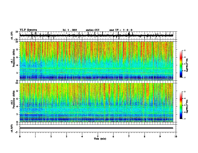Click the ch.2 colorbar log(PSD) label
The image size is (198, 153).
[187, 106]
